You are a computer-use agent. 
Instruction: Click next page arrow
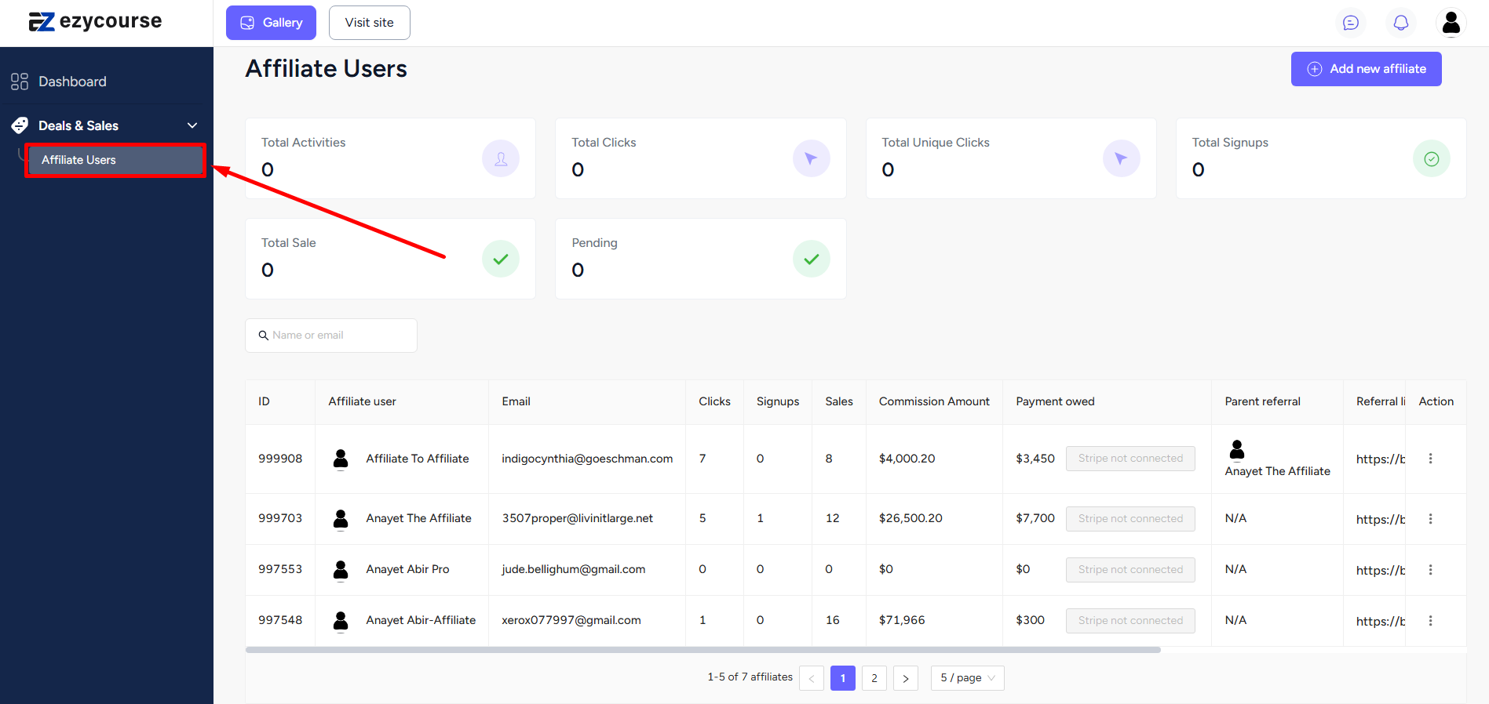point(906,678)
